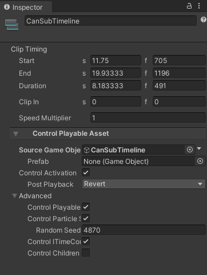Click the Inspector tab info icon
The width and height of the screenshot is (207, 275).
click(x=7, y=7)
